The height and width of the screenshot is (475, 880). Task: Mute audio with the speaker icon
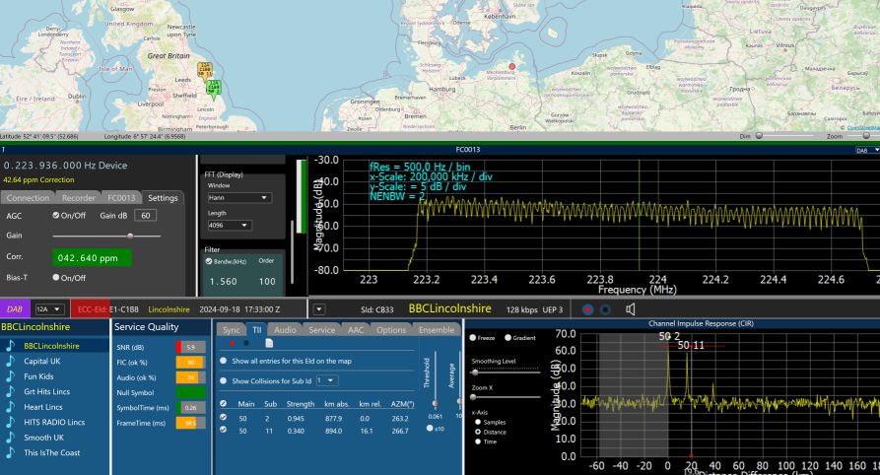point(630,309)
